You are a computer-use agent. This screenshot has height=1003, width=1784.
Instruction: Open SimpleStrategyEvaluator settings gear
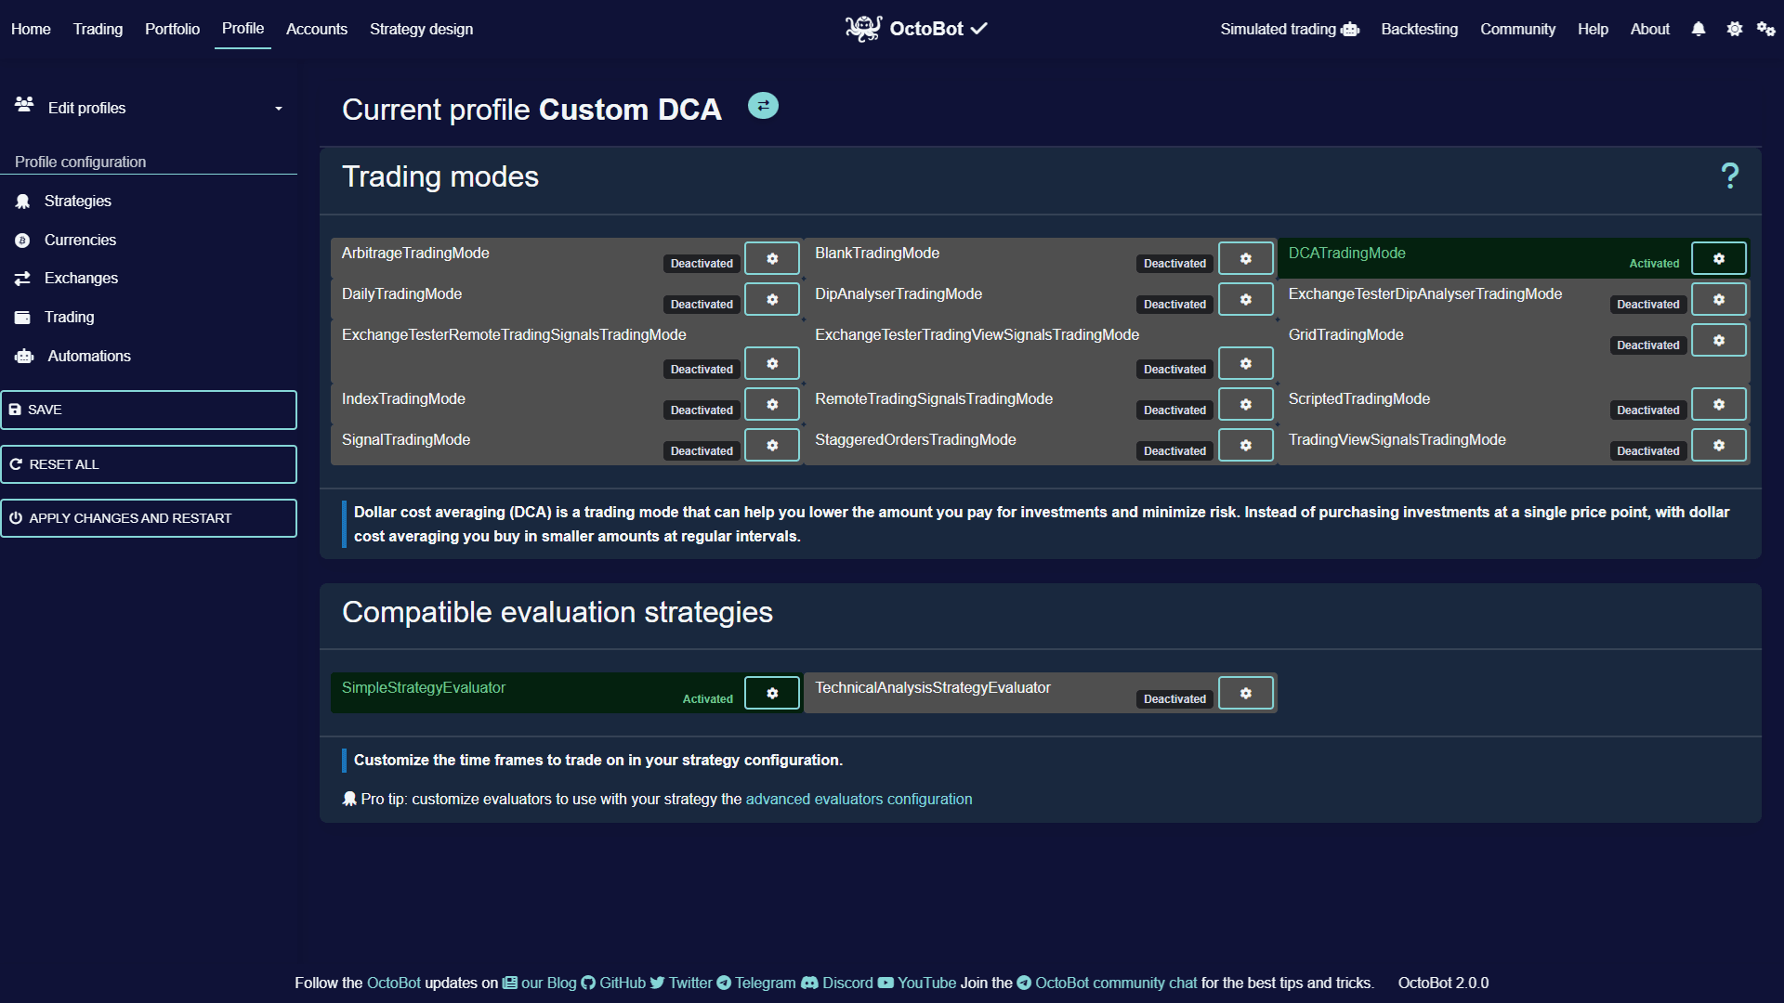tap(772, 693)
